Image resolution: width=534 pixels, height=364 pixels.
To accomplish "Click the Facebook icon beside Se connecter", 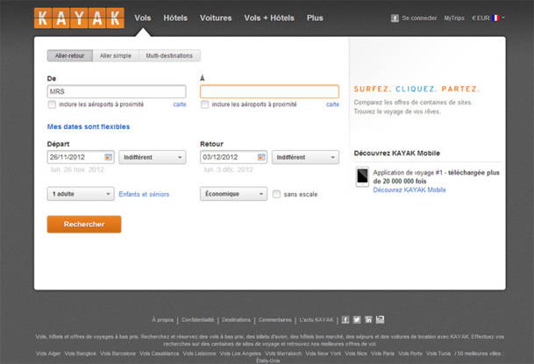I will tap(395, 18).
